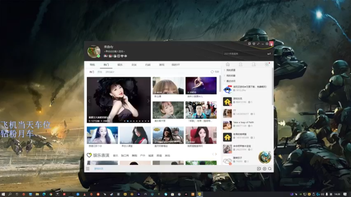Go to previous page of 娱乐表演 section
Screen dimensions: 351x197
[213, 154]
